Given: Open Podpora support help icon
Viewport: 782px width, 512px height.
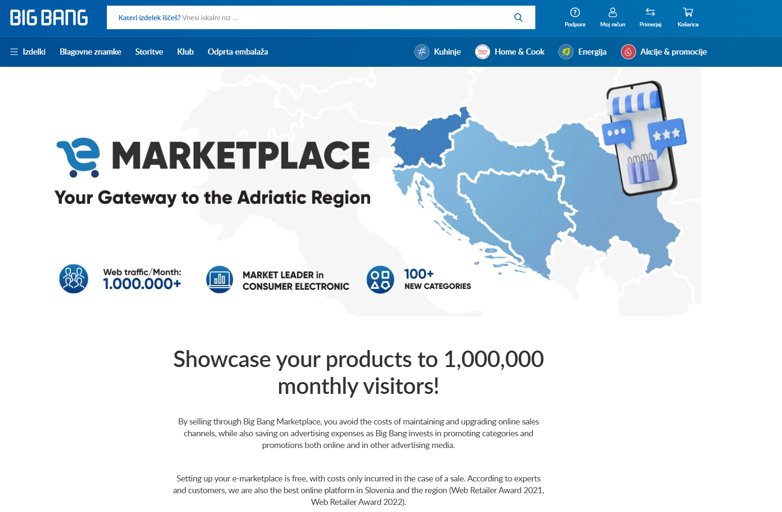Looking at the screenshot, I should (575, 13).
